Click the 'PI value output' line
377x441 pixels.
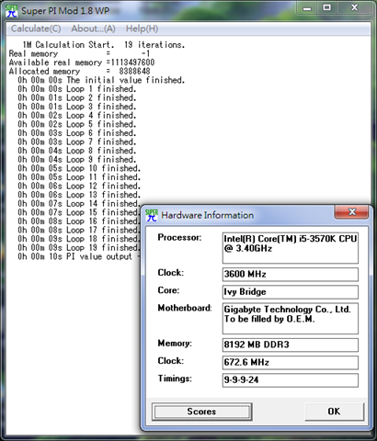coord(78,257)
